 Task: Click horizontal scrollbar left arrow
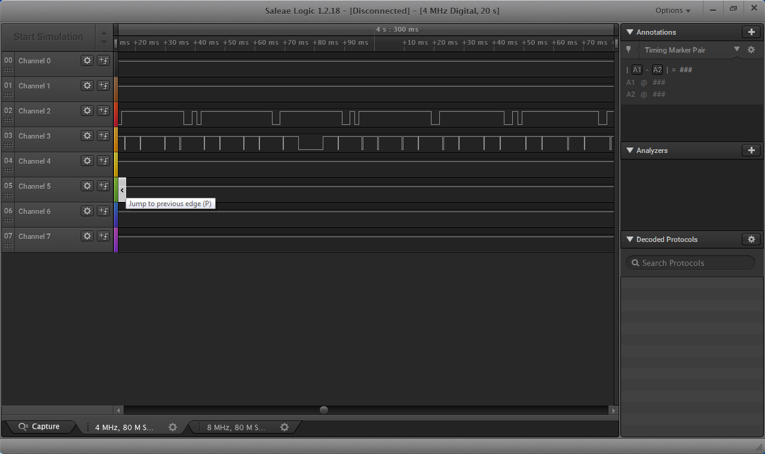point(119,410)
